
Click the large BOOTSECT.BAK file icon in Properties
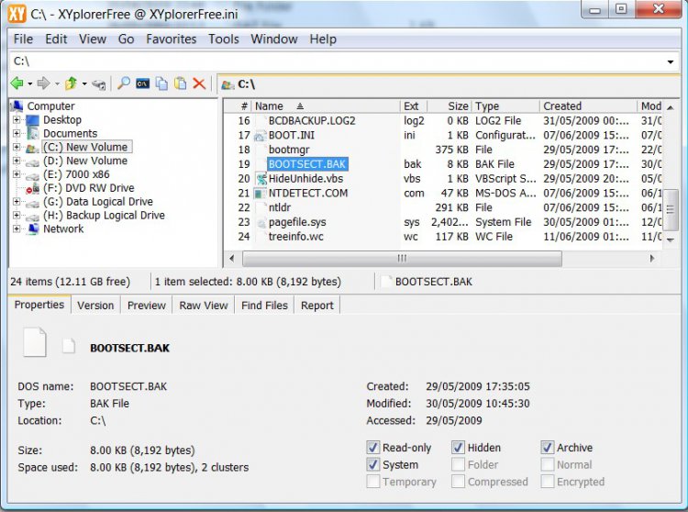coord(35,341)
